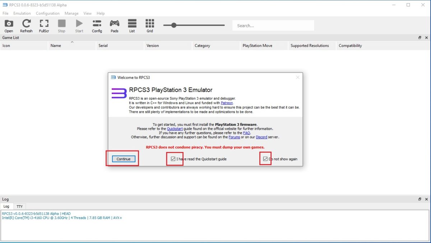Image resolution: width=431 pixels, height=243 pixels.
Task: Switch game view to List mode
Action: pyautogui.click(x=132, y=25)
